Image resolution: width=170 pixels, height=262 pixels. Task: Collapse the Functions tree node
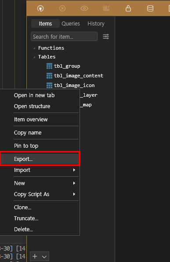(x=34, y=48)
